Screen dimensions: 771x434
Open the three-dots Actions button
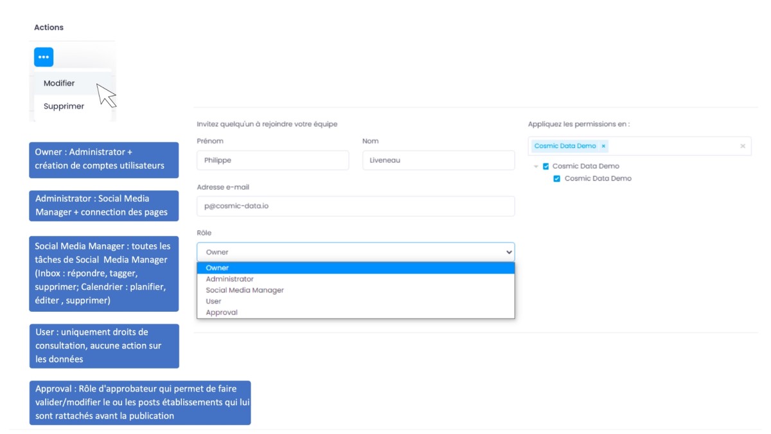(x=44, y=57)
